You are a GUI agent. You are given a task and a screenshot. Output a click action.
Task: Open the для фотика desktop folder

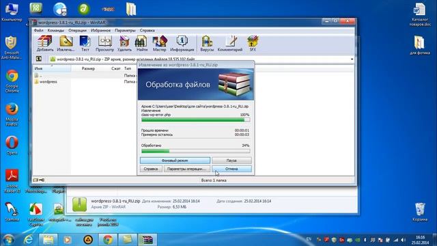coord(420,44)
